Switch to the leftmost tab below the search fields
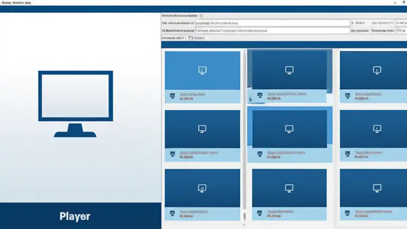 [173, 38]
